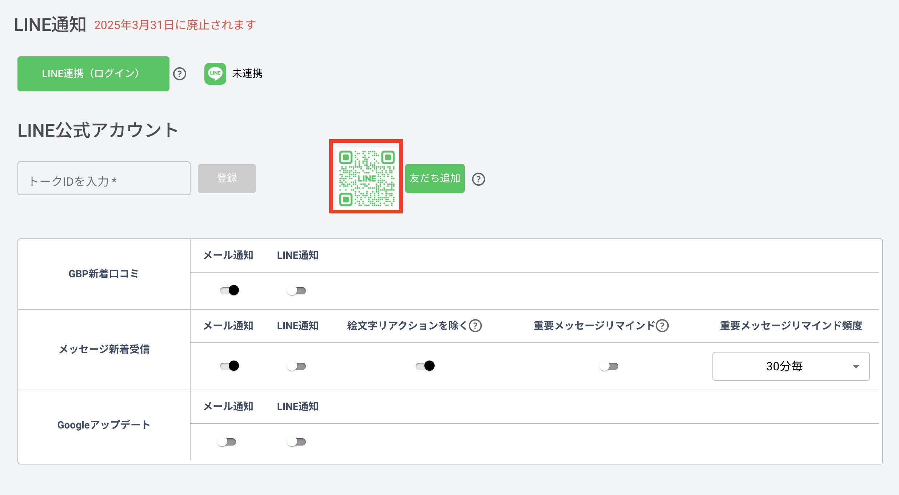
Task: Open help for 絵文字リアクションを除く
Action: point(475,325)
